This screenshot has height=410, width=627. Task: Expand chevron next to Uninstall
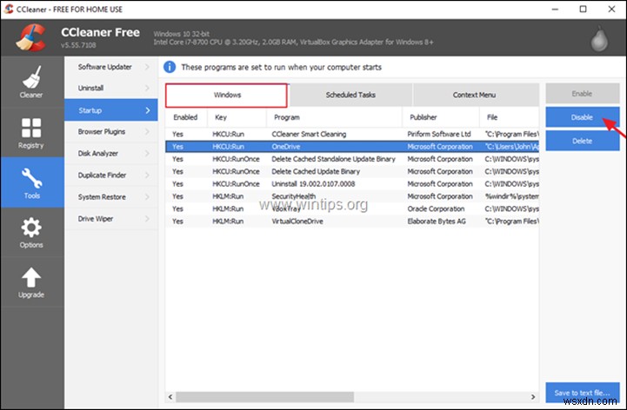tap(147, 88)
